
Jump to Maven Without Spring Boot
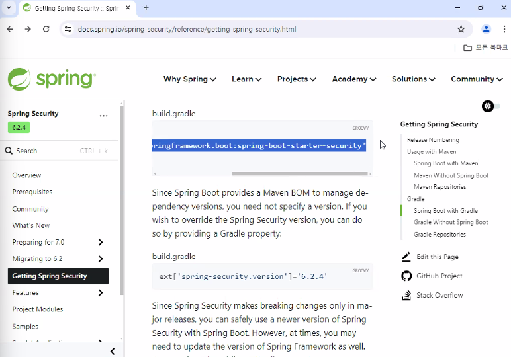tap(451, 175)
